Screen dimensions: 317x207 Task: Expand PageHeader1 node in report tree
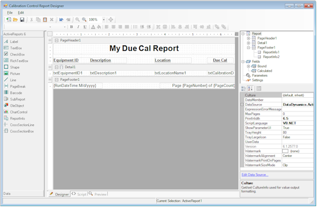point(248,38)
